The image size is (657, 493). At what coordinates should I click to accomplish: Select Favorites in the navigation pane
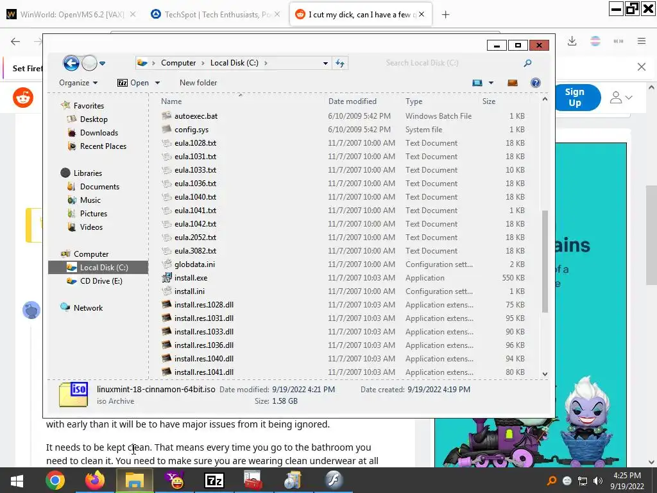(89, 106)
